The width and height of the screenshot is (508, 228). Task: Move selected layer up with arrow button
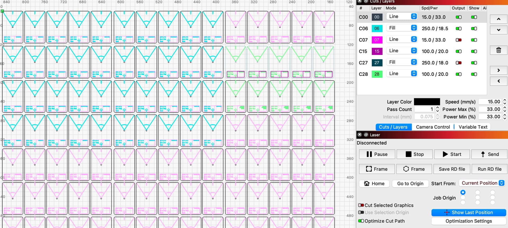tap(498, 19)
